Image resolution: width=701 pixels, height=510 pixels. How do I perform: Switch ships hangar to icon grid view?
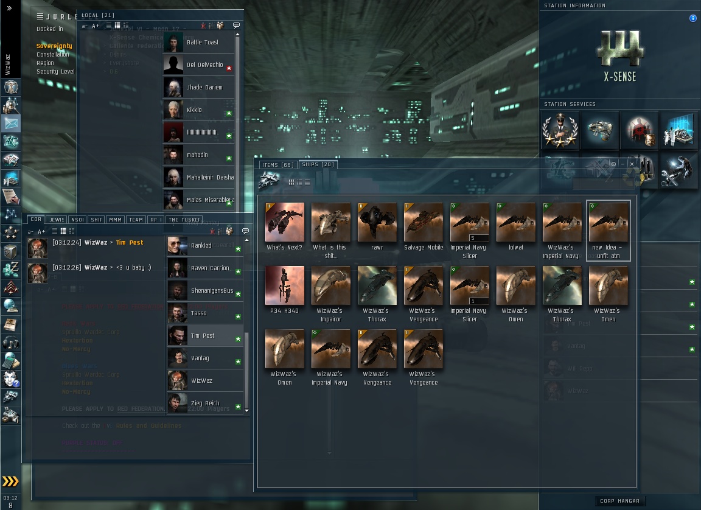coord(291,182)
